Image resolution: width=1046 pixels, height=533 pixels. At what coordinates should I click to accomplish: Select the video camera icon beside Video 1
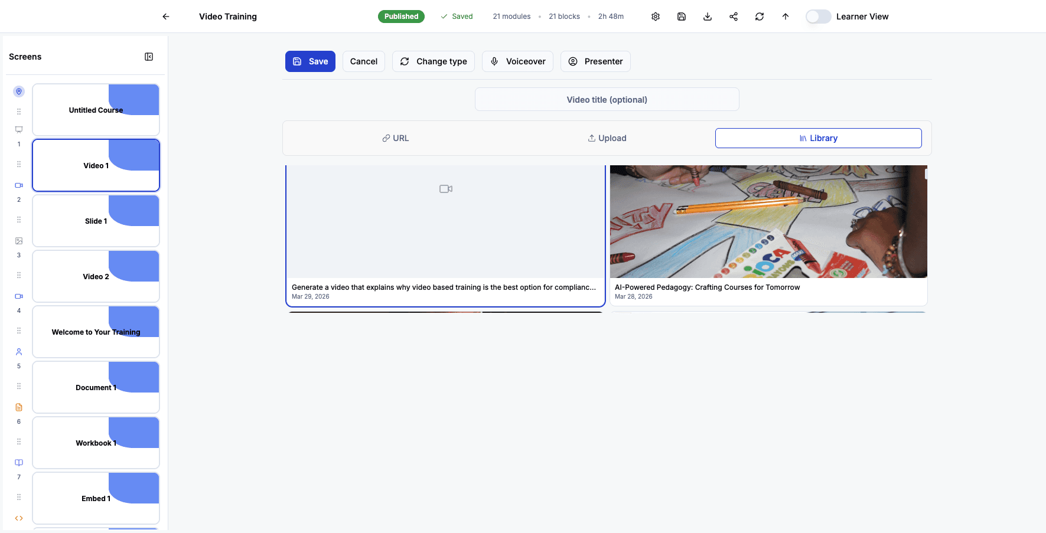[x=18, y=185]
